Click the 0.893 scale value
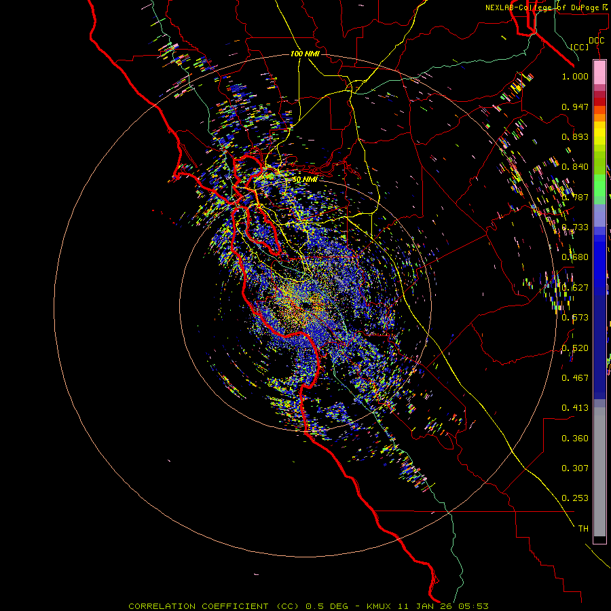This screenshot has height=611, width=611. (x=575, y=136)
